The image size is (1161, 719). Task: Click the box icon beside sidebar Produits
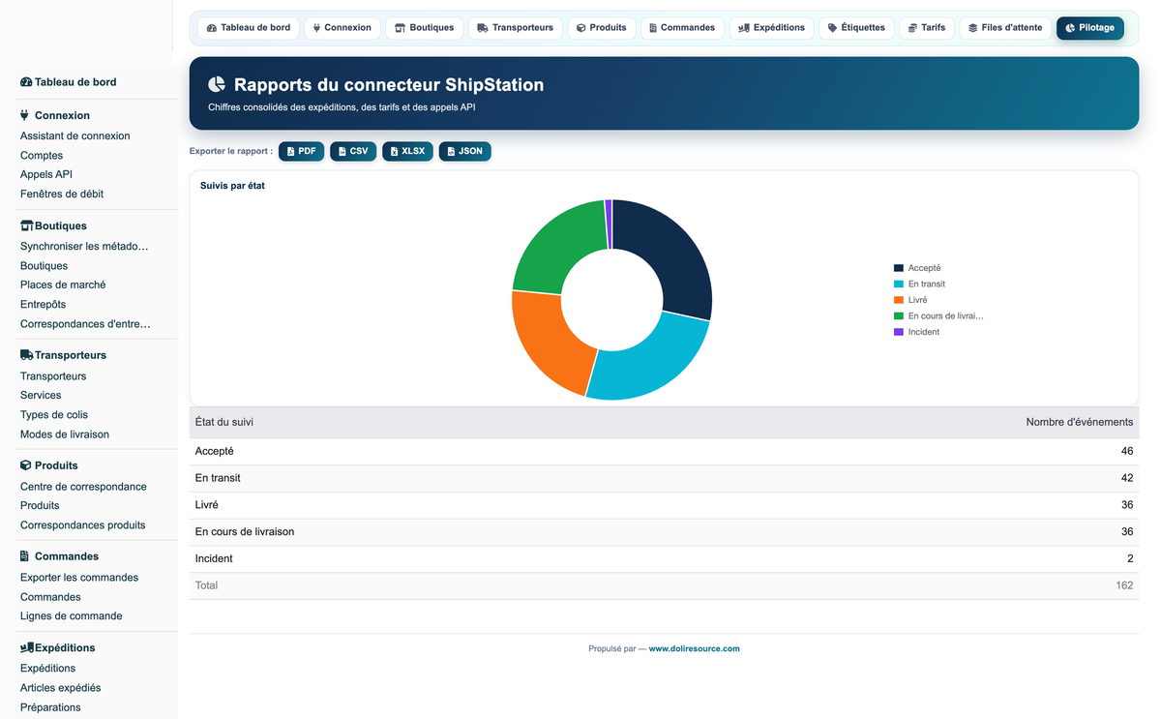click(x=26, y=465)
